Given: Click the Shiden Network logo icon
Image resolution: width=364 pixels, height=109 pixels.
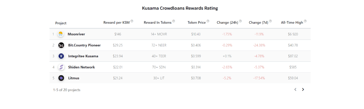Looking at the screenshot, I should tap(61, 67).
